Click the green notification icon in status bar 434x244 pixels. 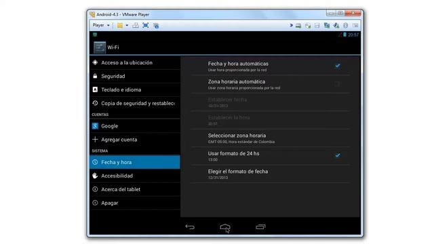[x=95, y=35]
